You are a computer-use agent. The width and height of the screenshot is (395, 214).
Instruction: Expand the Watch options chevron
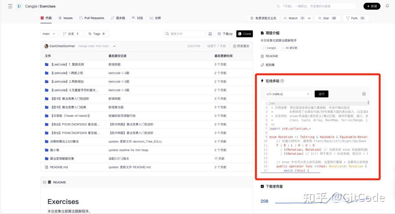(x=308, y=18)
